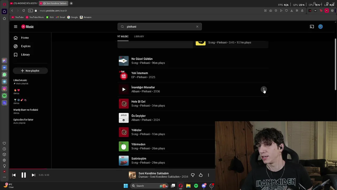The height and width of the screenshot is (190, 337).
Task: Switch to the LIBRARY tab
Action: coord(139,36)
